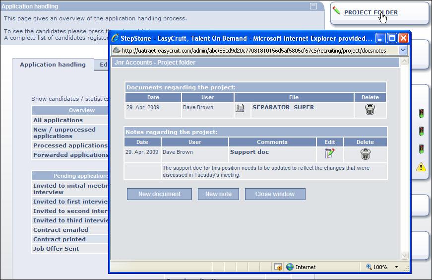432x280 pixels.
Task: Click the New note button
Action: point(218,194)
